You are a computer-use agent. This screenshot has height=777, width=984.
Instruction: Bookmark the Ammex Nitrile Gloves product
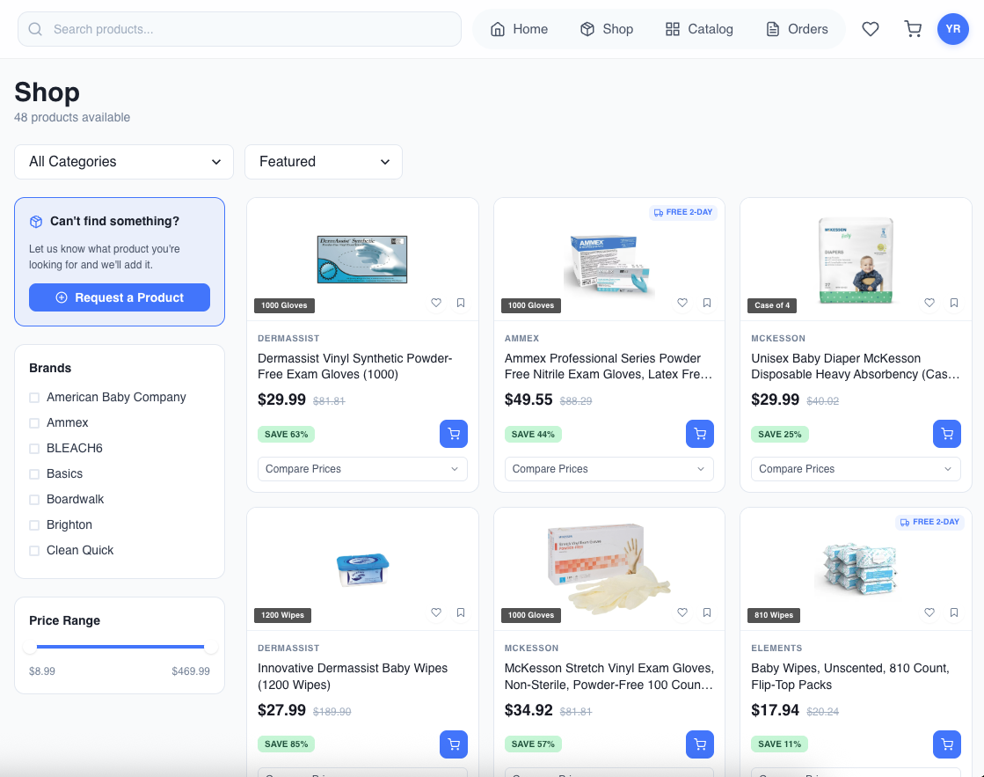click(x=707, y=303)
